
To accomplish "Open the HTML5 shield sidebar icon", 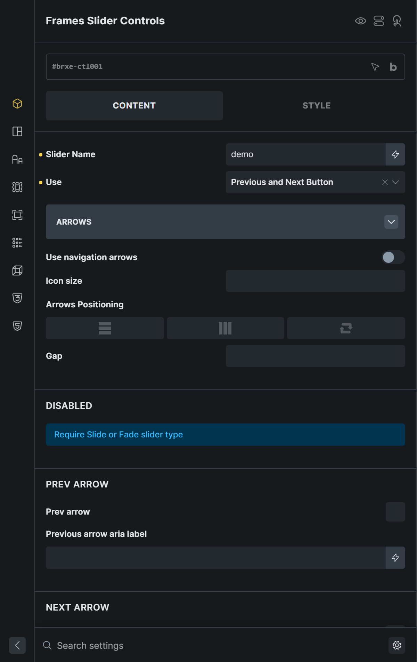I will click(17, 326).
